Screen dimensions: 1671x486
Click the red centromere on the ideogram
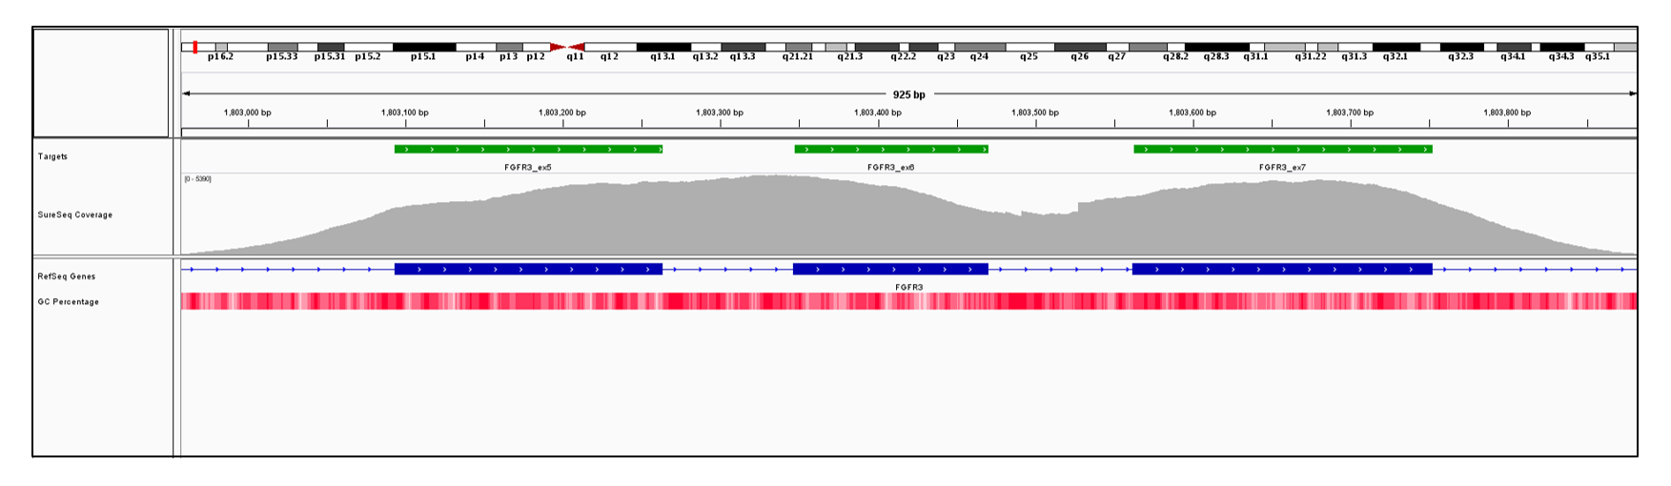point(567,47)
